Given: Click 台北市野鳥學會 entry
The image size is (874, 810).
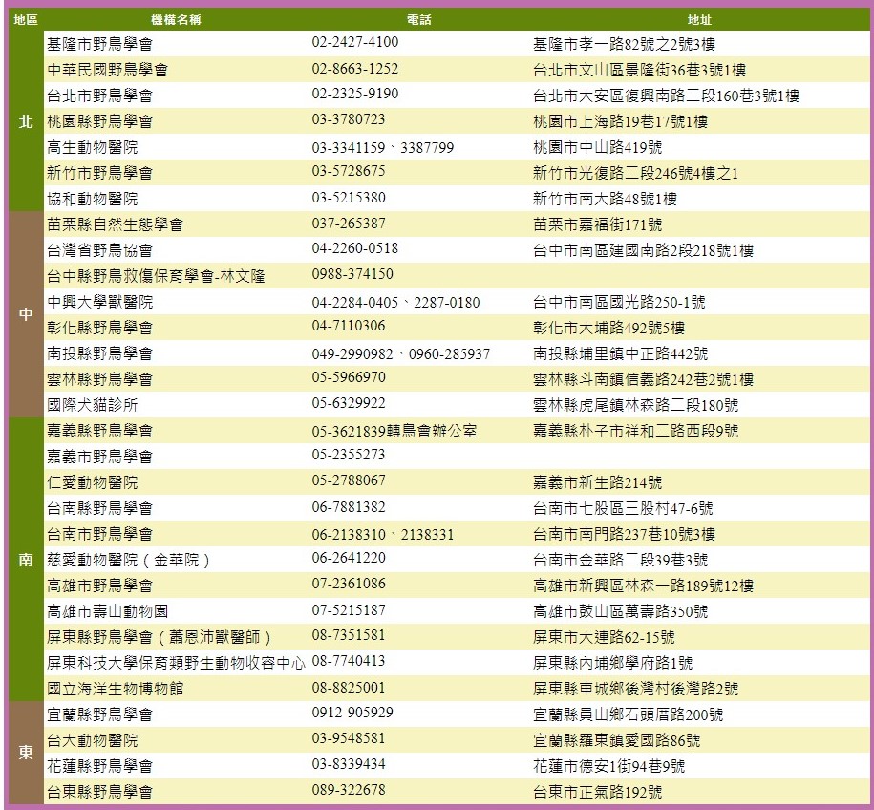Looking at the screenshot, I should pos(99,96).
